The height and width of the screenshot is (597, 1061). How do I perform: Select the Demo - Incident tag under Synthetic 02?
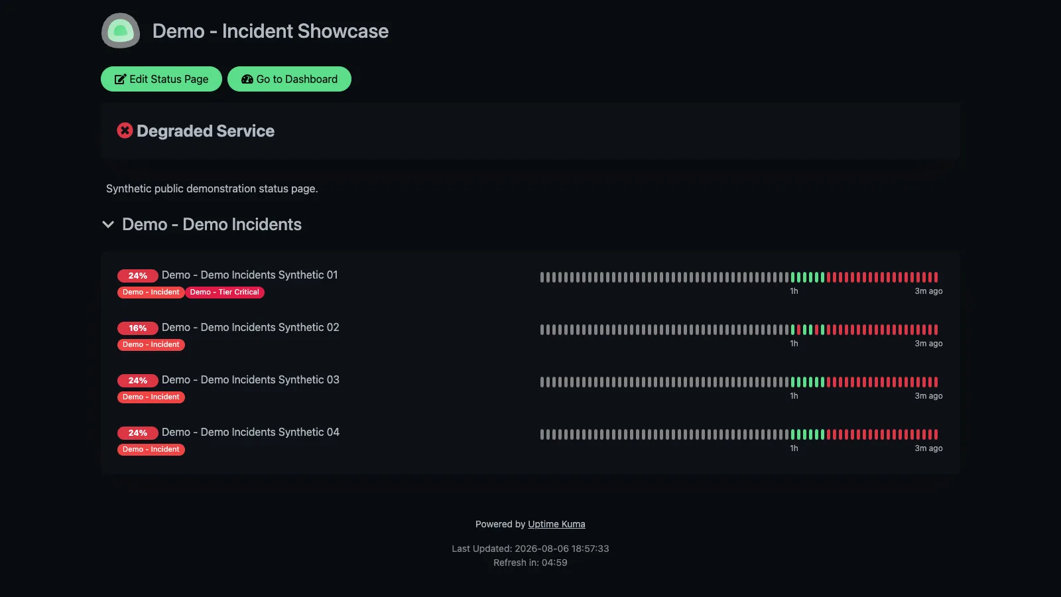(151, 344)
